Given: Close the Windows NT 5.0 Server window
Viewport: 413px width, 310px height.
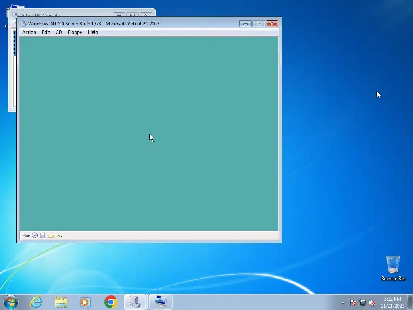Looking at the screenshot, I should point(272,24).
